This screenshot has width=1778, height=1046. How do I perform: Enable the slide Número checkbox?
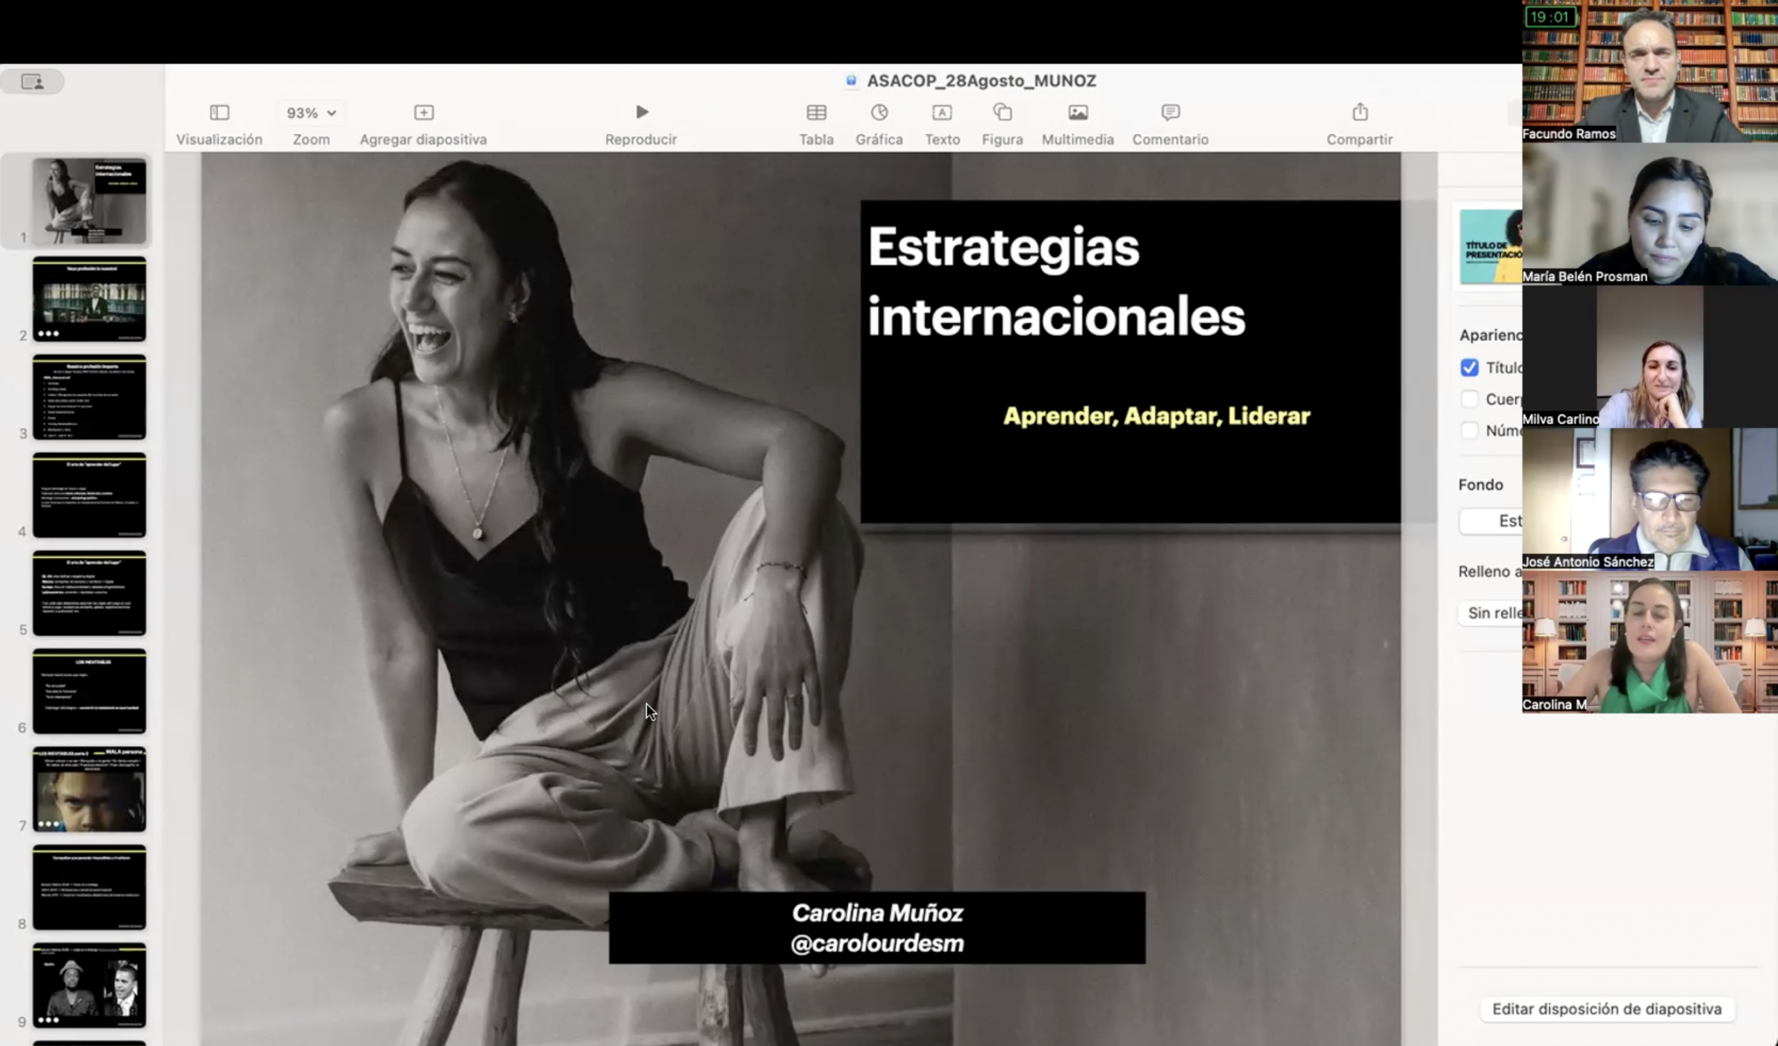click(1470, 431)
